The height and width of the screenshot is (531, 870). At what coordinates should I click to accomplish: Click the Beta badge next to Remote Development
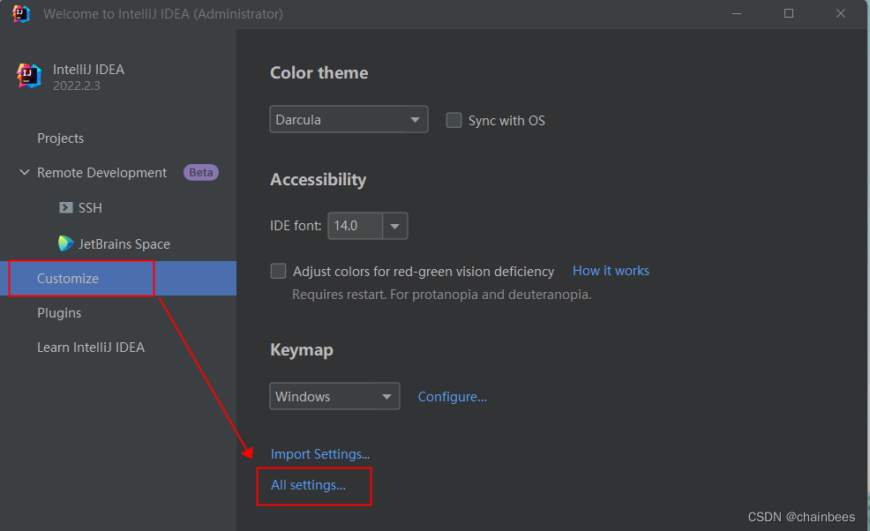[x=201, y=173]
